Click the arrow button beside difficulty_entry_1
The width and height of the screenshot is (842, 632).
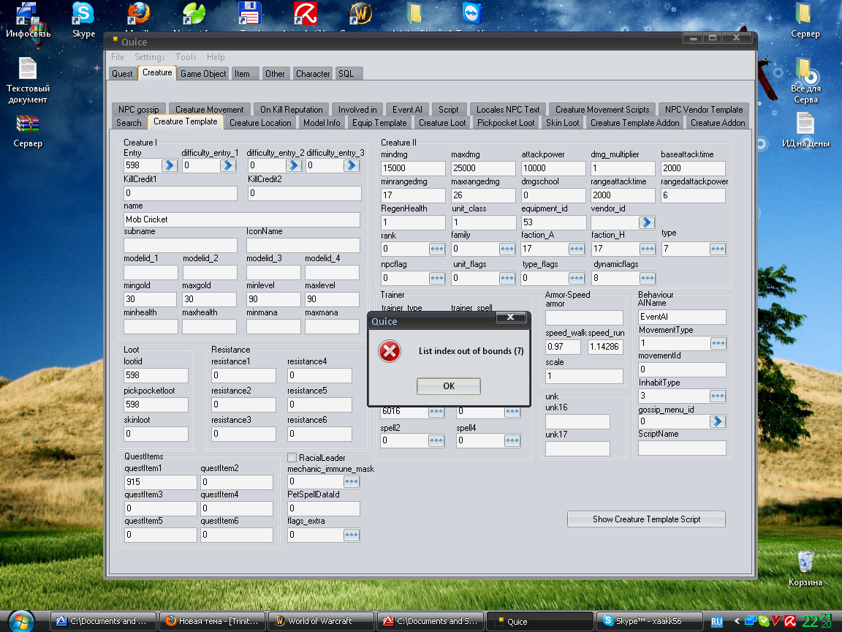pyautogui.click(x=228, y=165)
